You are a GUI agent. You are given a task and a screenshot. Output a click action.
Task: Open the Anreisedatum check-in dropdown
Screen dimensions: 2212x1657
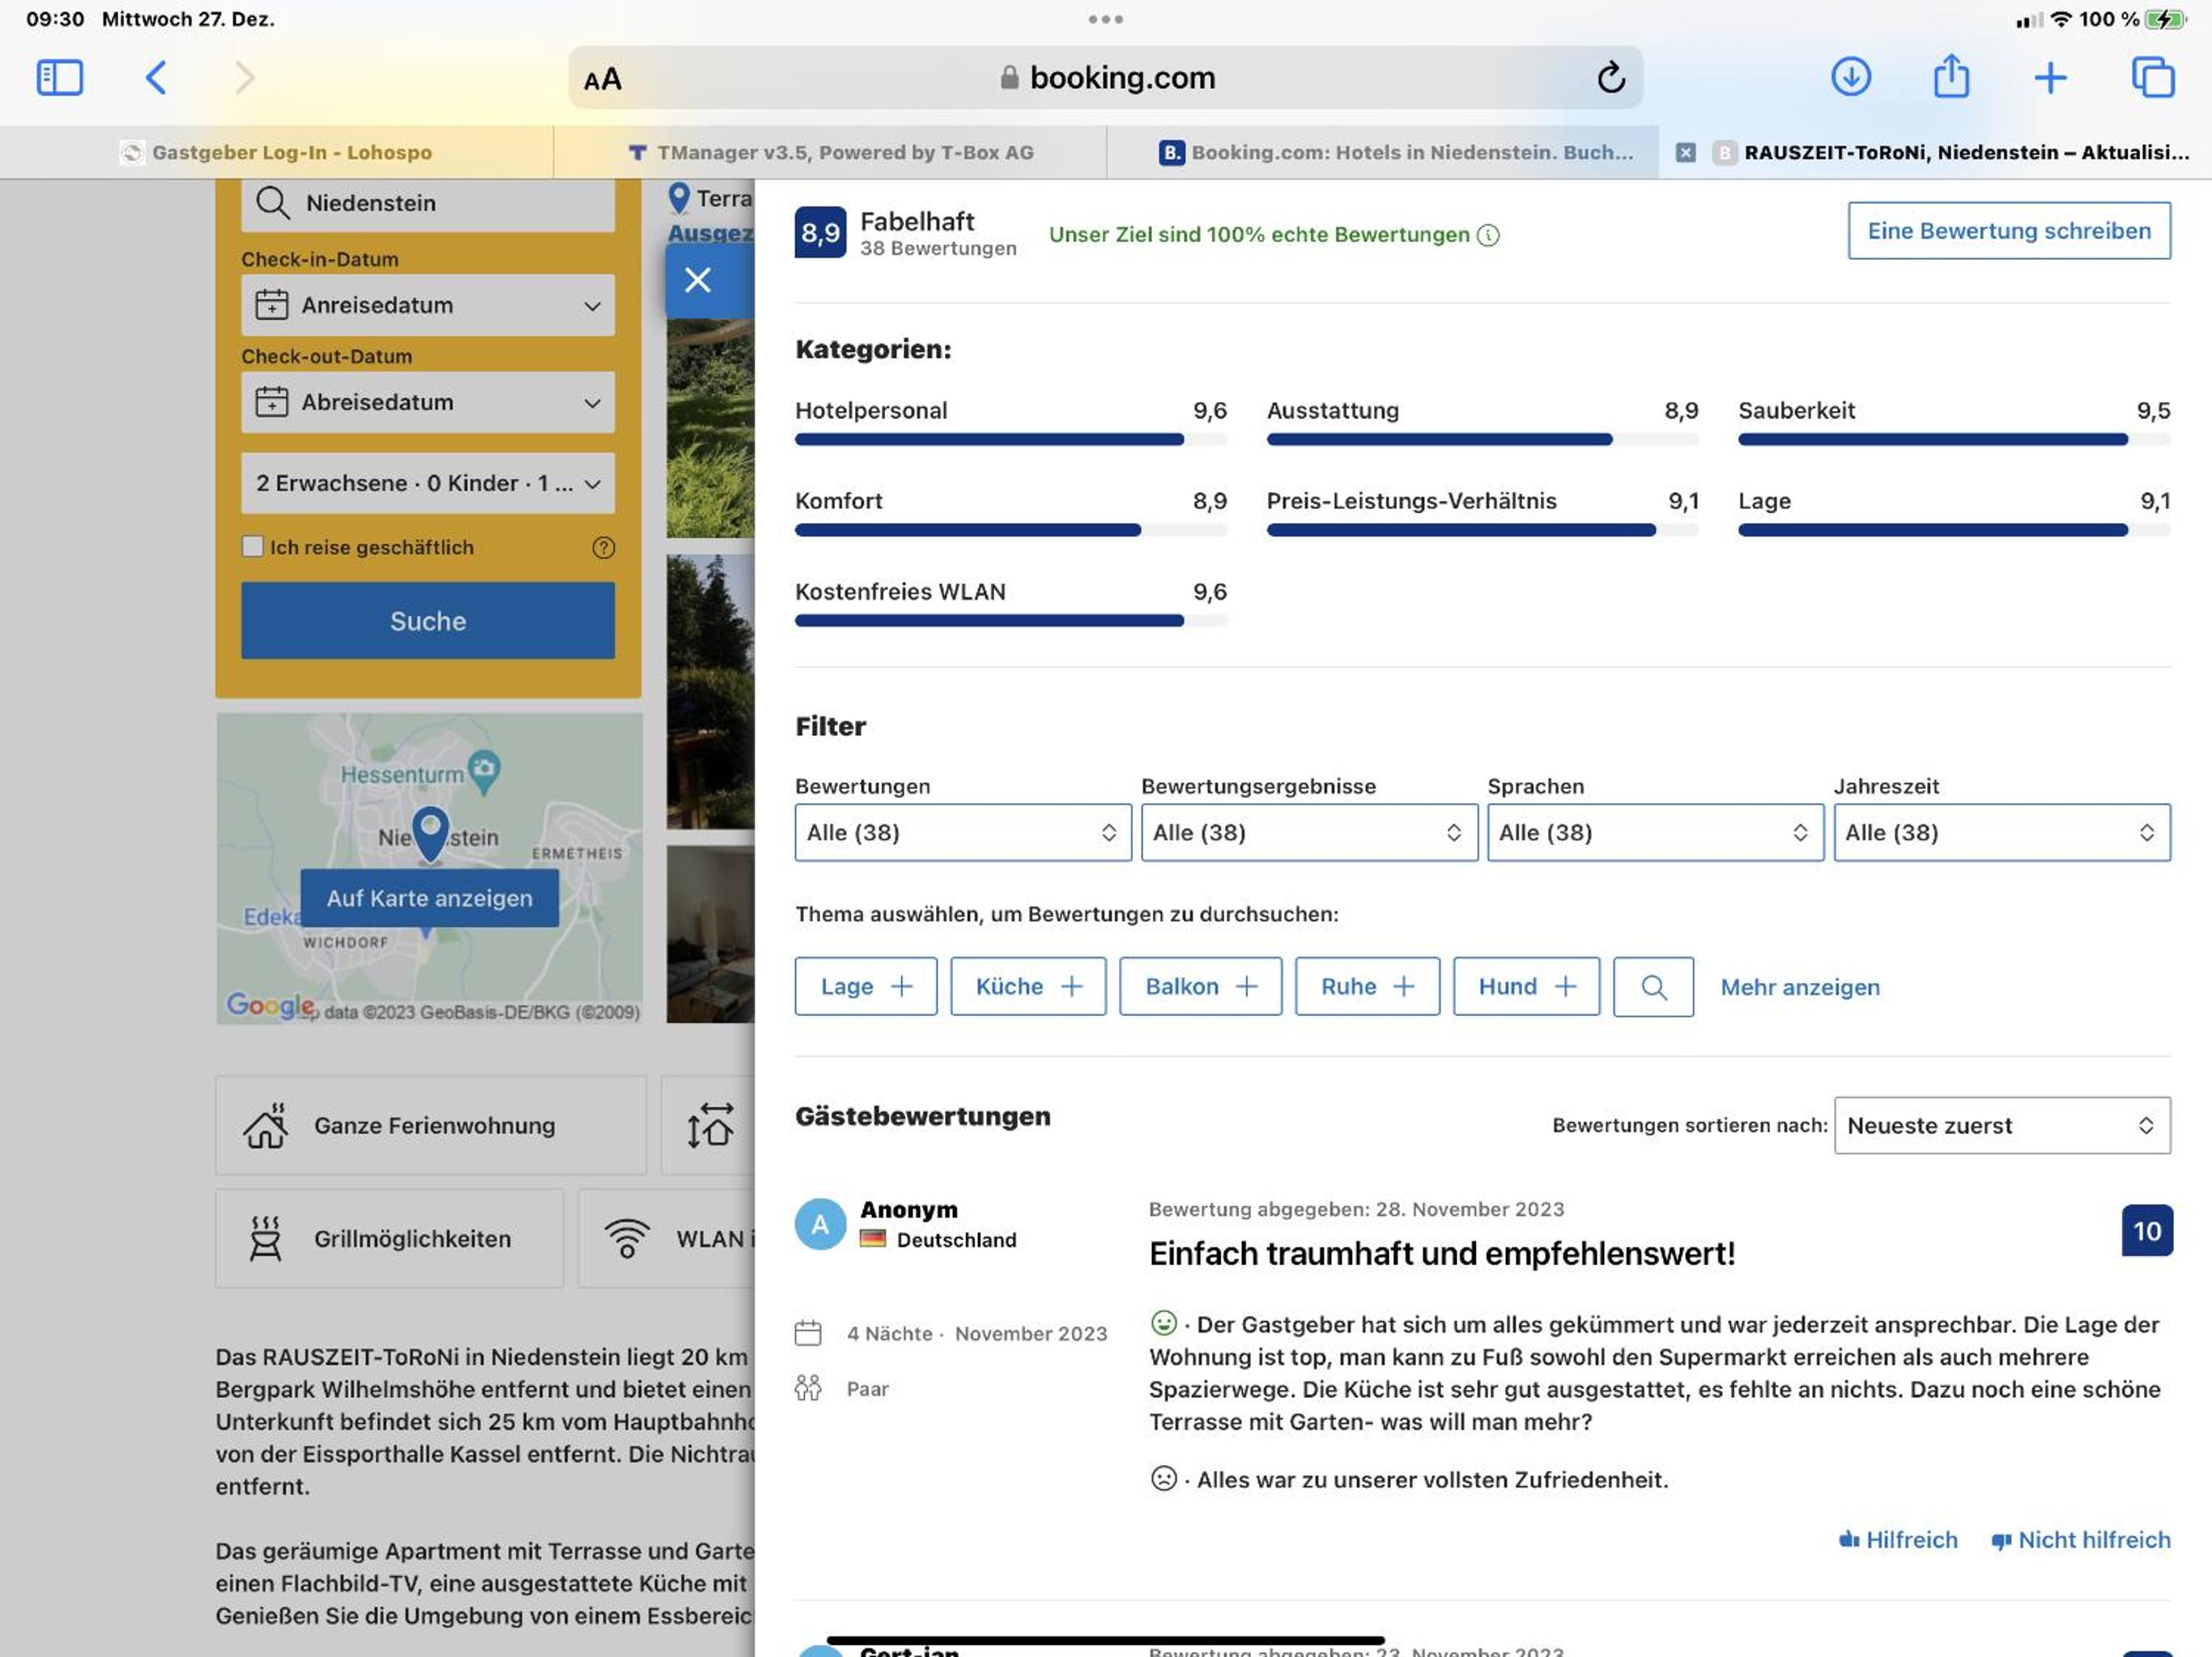point(428,305)
